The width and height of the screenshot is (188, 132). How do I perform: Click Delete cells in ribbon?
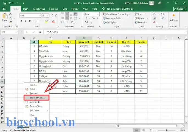pos(139,18)
